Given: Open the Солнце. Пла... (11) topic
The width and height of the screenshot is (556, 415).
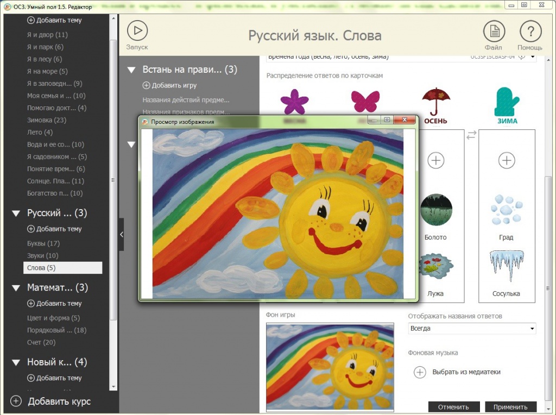Looking at the screenshot, I should click(x=55, y=181).
